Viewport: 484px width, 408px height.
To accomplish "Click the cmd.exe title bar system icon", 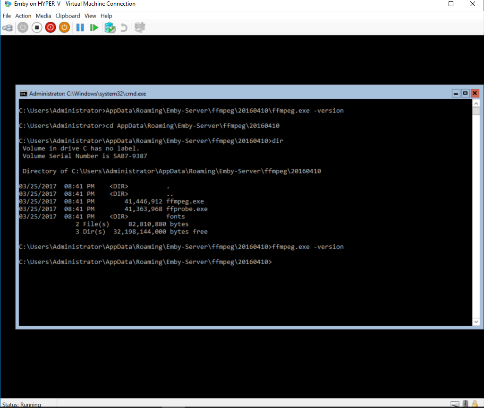I will (x=23, y=94).
